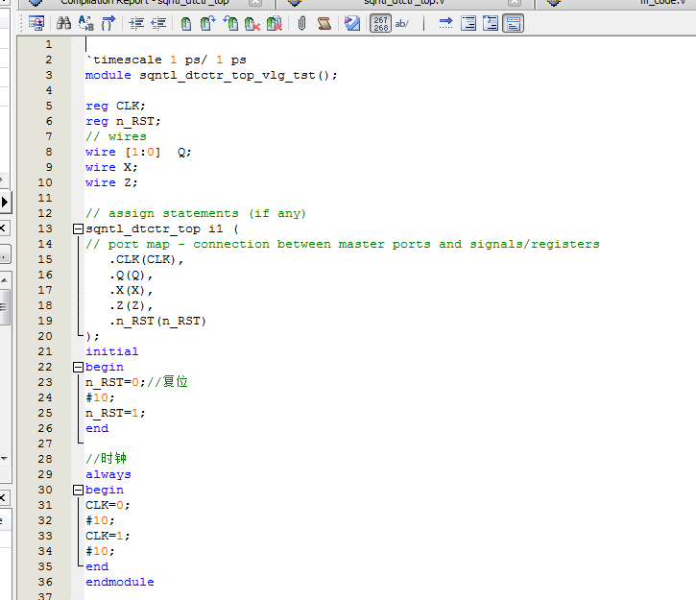
Task: Toggle the highlighted rightmost toolbar button
Action: coord(514,23)
